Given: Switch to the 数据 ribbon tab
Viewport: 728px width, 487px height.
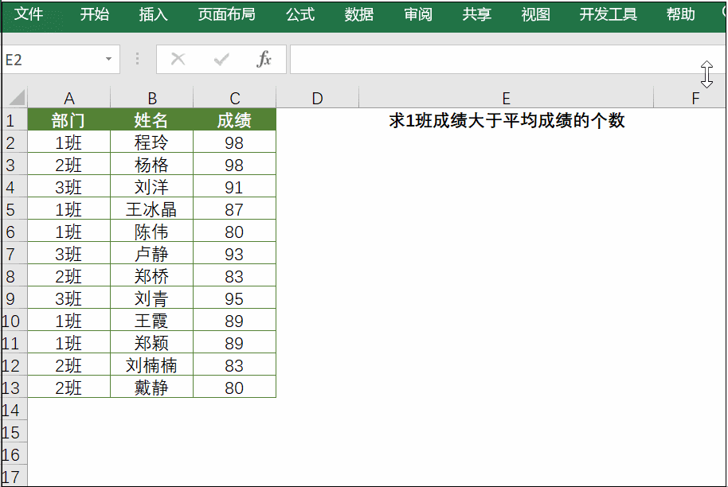Looking at the screenshot, I should click(x=359, y=14).
